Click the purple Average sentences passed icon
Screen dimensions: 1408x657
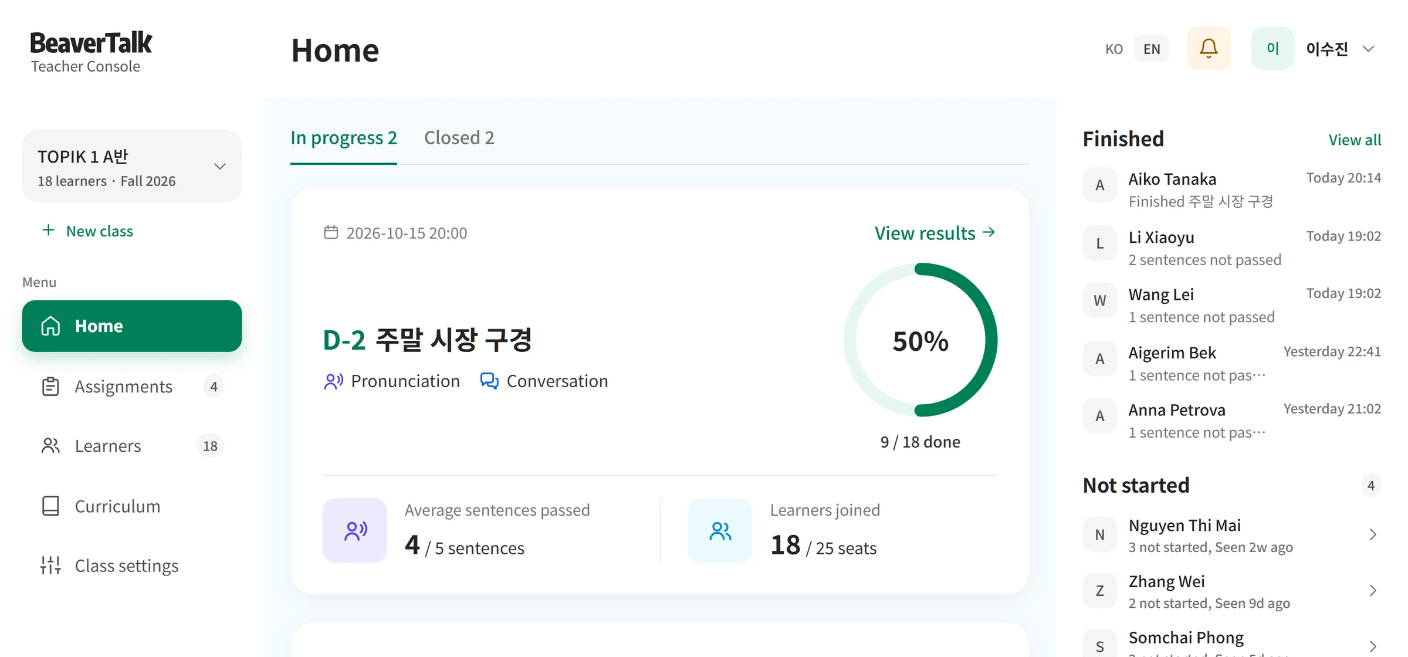[x=355, y=531]
